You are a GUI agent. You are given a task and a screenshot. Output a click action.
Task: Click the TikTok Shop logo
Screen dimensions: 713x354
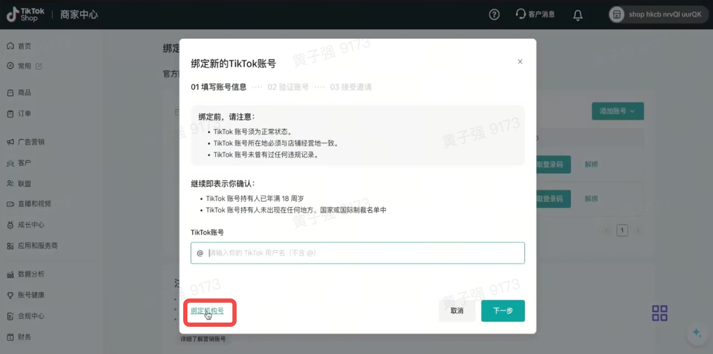click(26, 15)
